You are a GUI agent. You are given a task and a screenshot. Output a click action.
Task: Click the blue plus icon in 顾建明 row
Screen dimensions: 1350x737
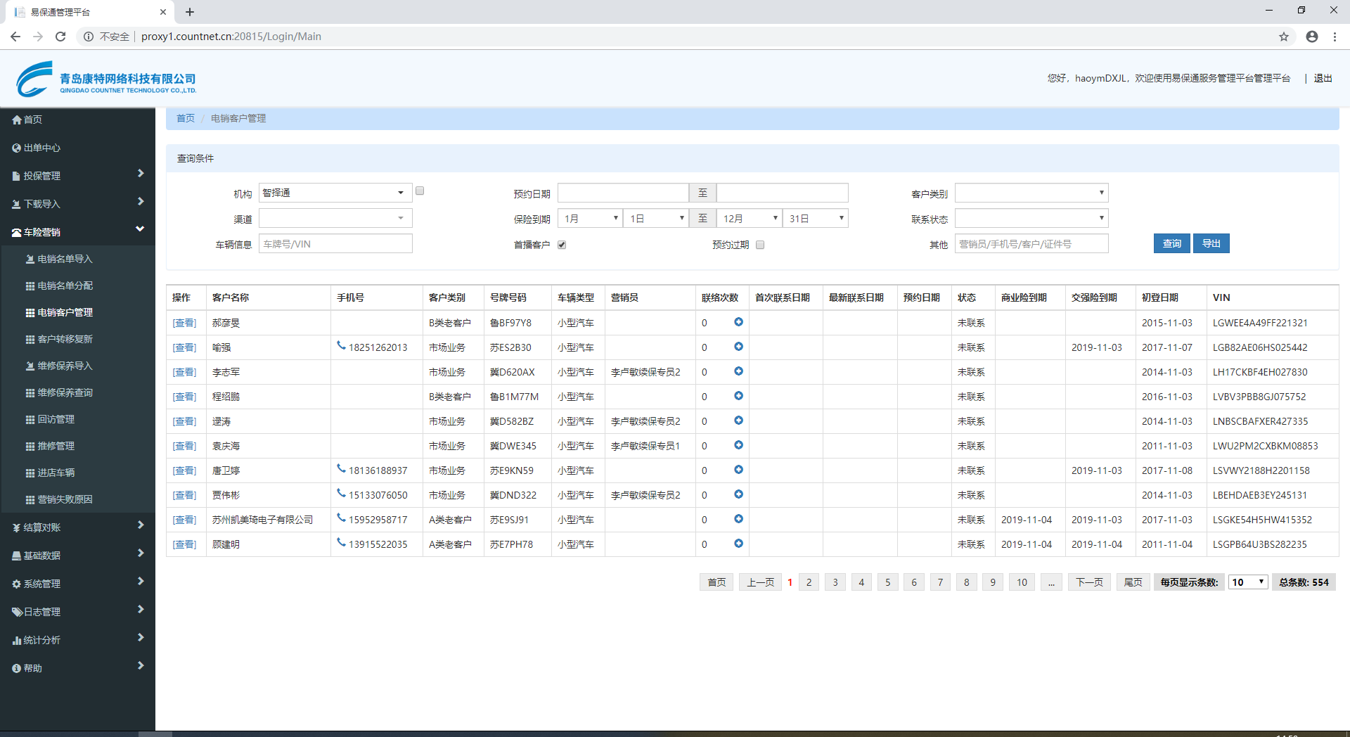pyautogui.click(x=738, y=544)
